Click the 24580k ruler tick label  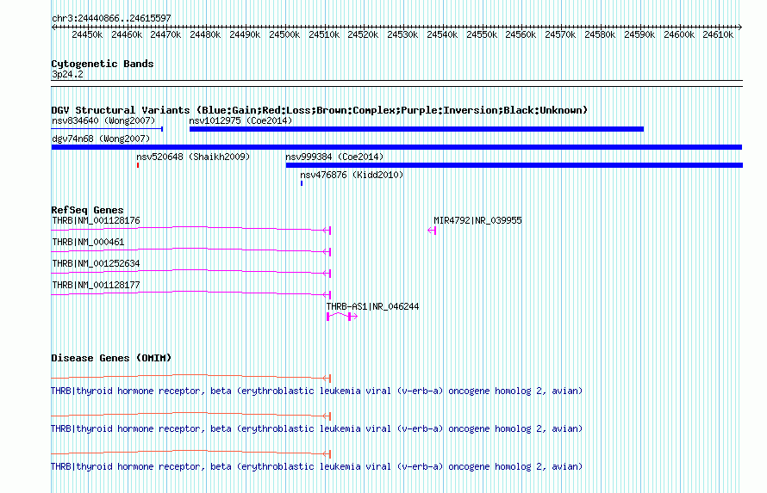(600, 34)
